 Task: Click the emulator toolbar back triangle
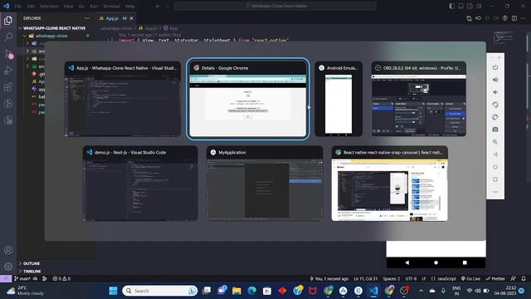click(x=495, y=154)
